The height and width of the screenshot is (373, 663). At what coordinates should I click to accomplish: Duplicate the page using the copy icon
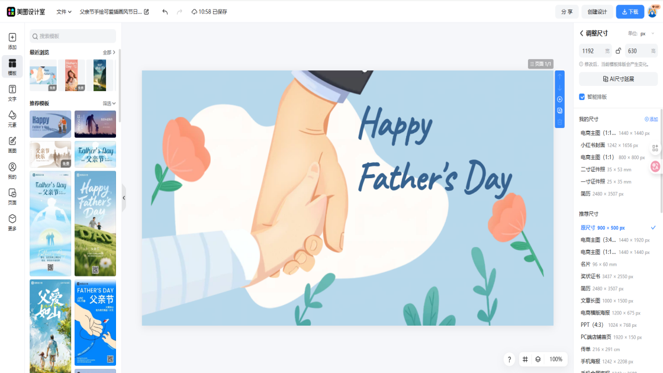(x=559, y=111)
